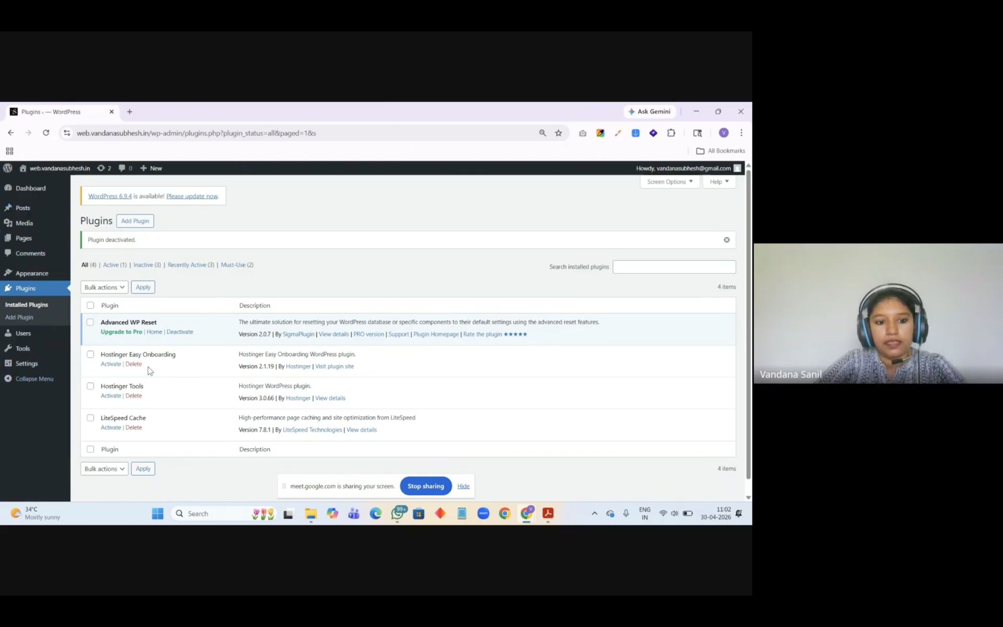The height and width of the screenshot is (627, 1003).
Task: Show hidden system tray icons
Action: click(594, 513)
